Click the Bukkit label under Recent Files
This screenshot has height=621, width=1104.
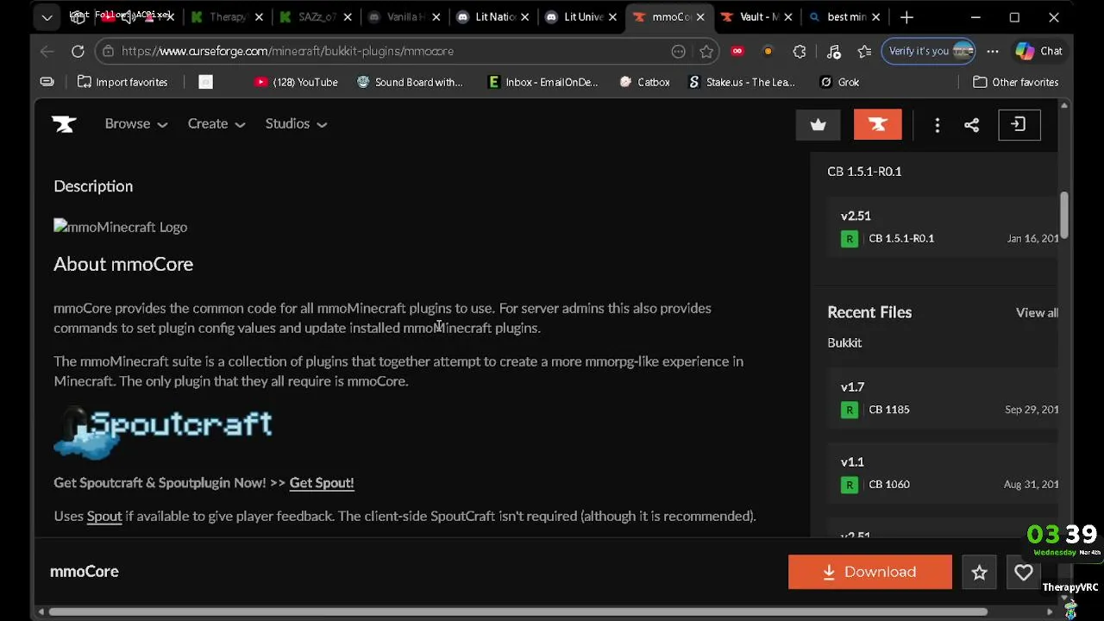[844, 343]
